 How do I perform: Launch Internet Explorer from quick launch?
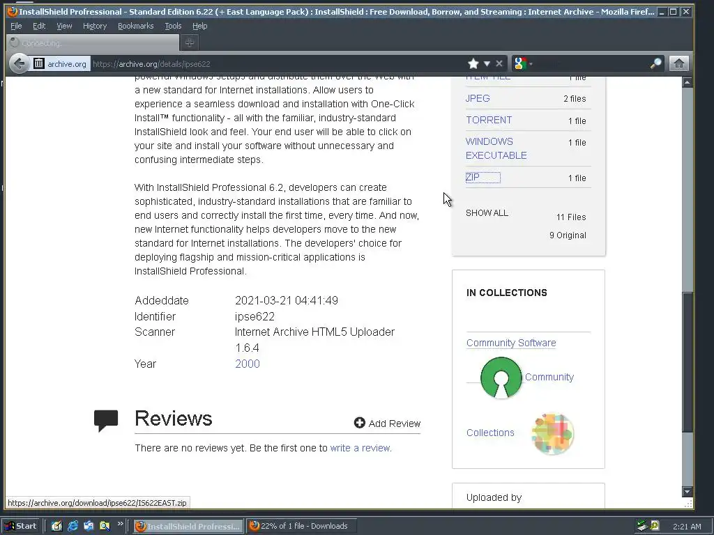pyautogui.click(x=73, y=526)
